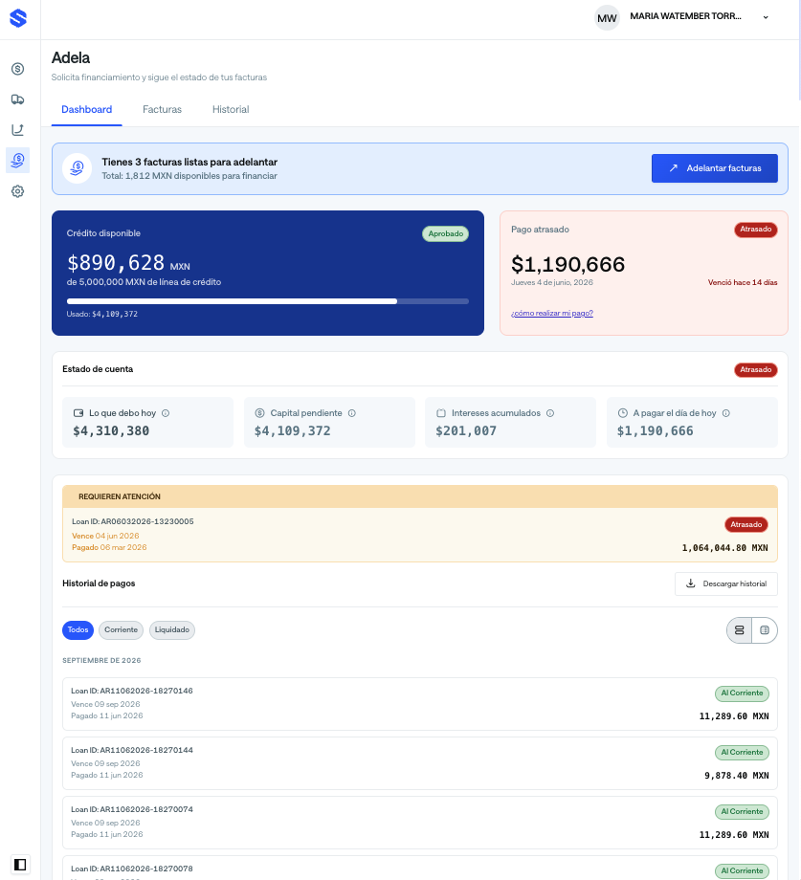Screen dimensions: 801x880
Task: Click the $4,310,380 value
Action: point(111,431)
